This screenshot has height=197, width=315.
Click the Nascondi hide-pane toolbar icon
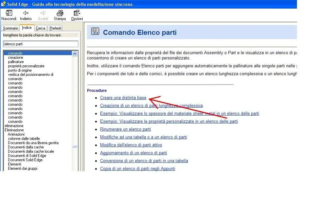[9, 13]
